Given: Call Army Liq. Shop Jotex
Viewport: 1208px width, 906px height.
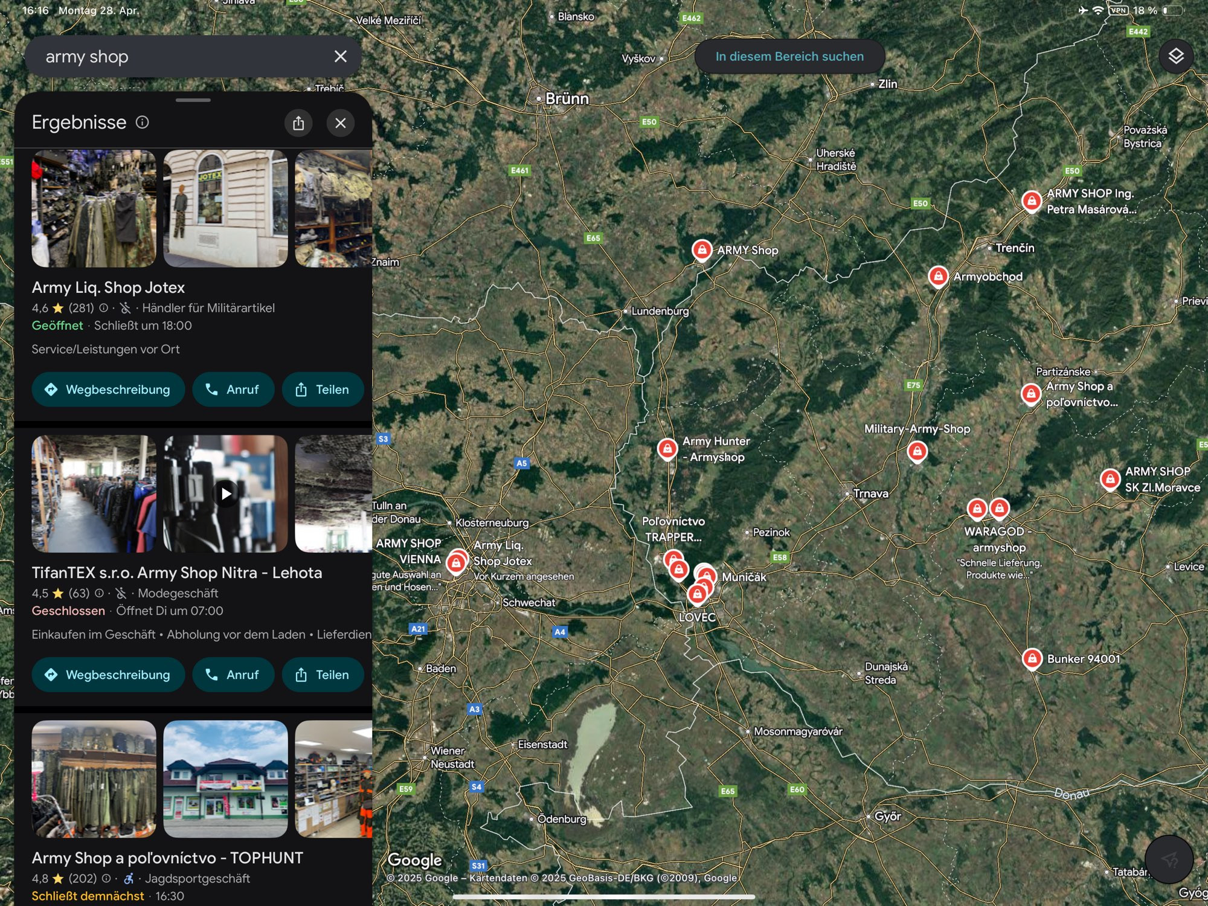Looking at the screenshot, I should click(x=233, y=390).
